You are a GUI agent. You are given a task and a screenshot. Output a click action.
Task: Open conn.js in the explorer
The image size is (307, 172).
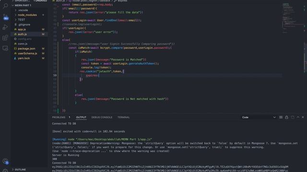(x=23, y=43)
